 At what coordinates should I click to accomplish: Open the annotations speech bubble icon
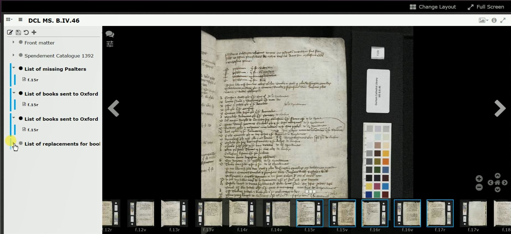point(110,34)
